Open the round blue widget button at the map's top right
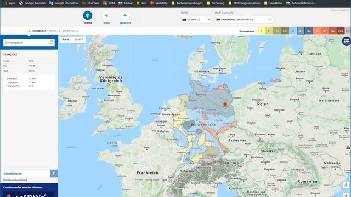This screenshot has height=197, width=351. pyautogui.click(x=346, y=42)
